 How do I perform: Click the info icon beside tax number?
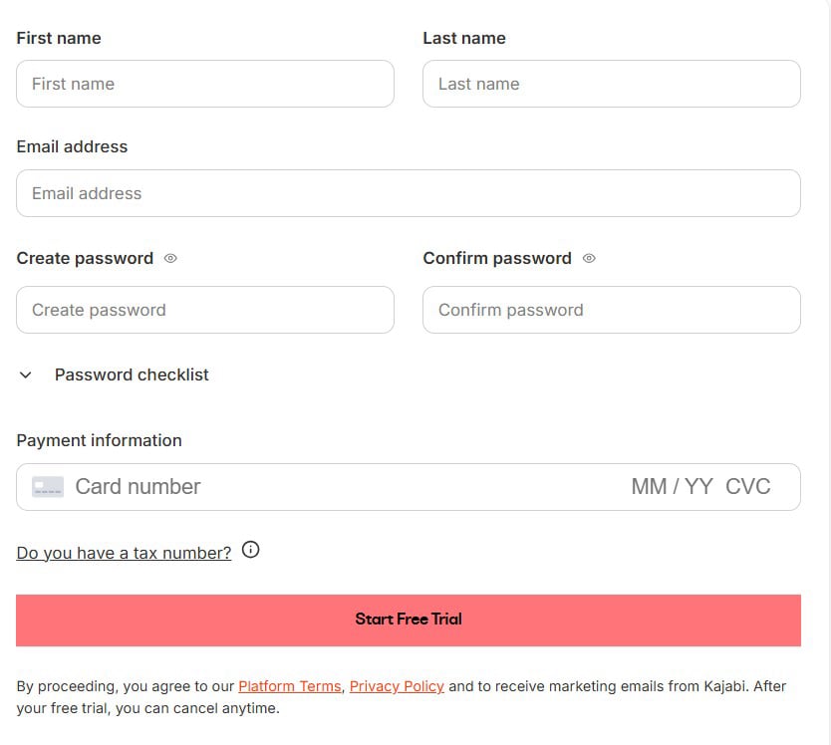coord(251,550)
